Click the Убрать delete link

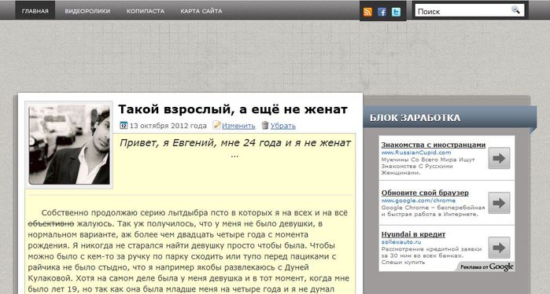pos(283,126)
